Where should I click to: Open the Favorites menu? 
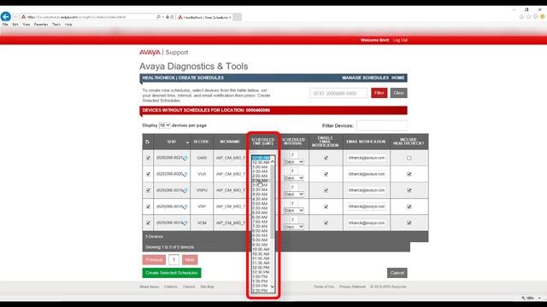click(41, 25)
